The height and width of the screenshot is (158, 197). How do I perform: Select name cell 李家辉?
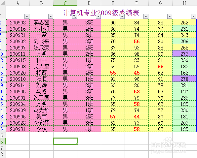(x=41, y=123)
